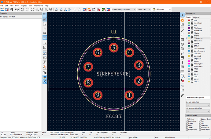Select the Draw Arc tool
The image size is (211, 139).
(182, 35)
